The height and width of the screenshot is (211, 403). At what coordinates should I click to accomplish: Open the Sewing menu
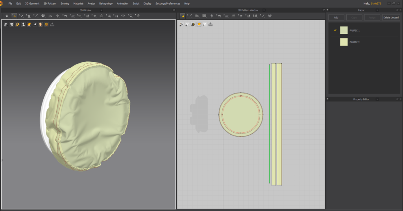65,4
